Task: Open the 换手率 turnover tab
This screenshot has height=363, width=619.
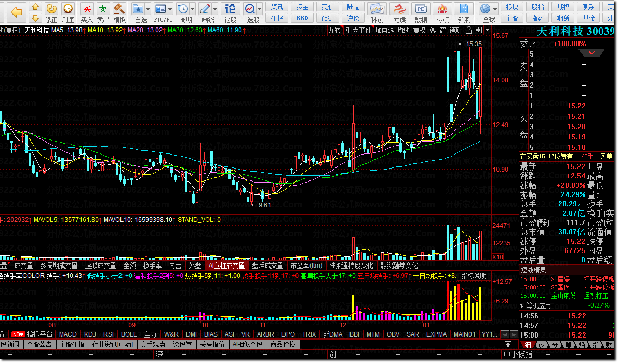Action: coord(152,266)
